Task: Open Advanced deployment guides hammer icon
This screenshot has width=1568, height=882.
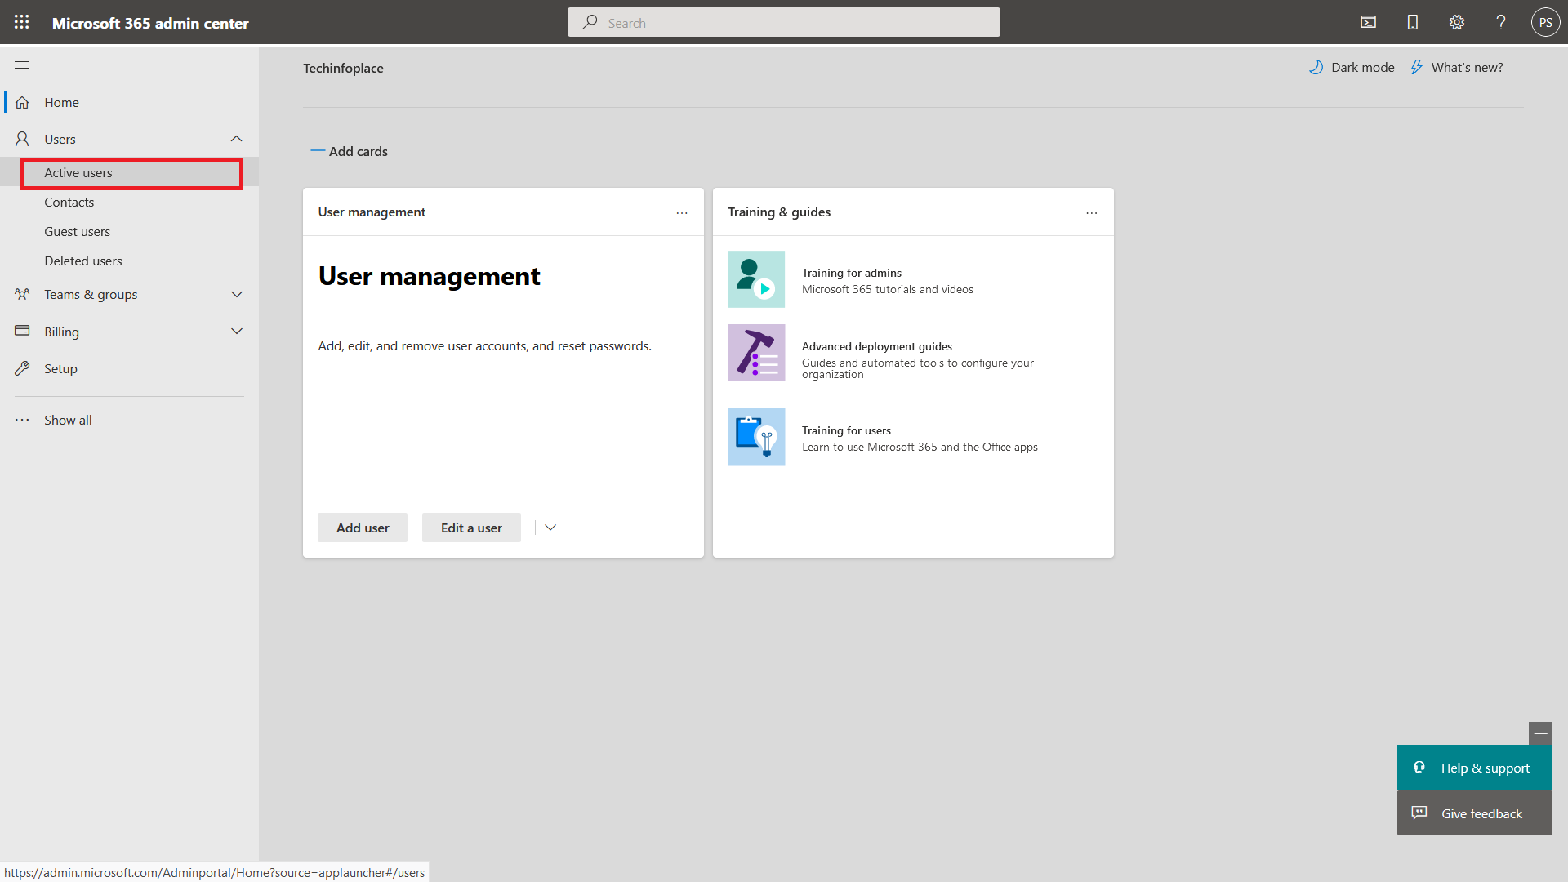Action: [x=755, y=353]
